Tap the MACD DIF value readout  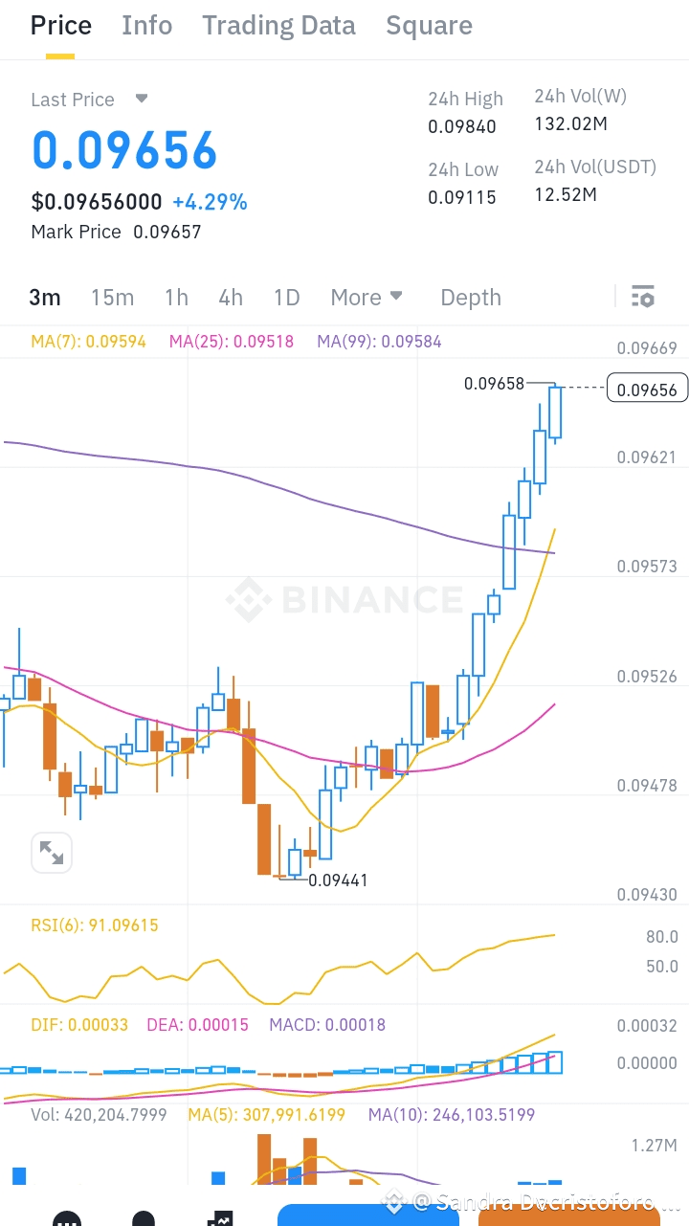(79, 1024)
